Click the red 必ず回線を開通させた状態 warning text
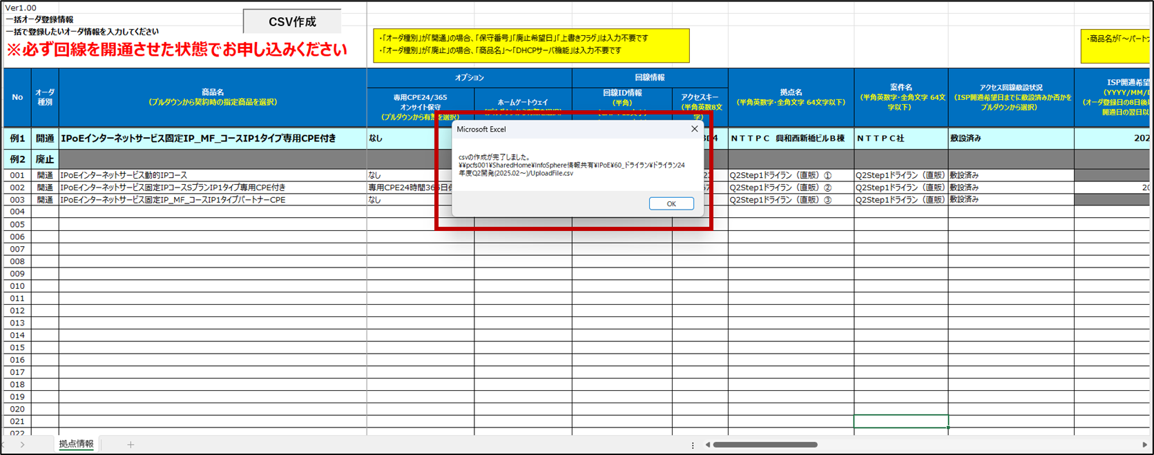This screenshot has width=1154, height=455. (177, 50)
